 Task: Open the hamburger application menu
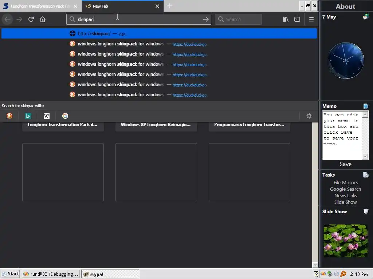pyautogui.click(x=311, y=19)
